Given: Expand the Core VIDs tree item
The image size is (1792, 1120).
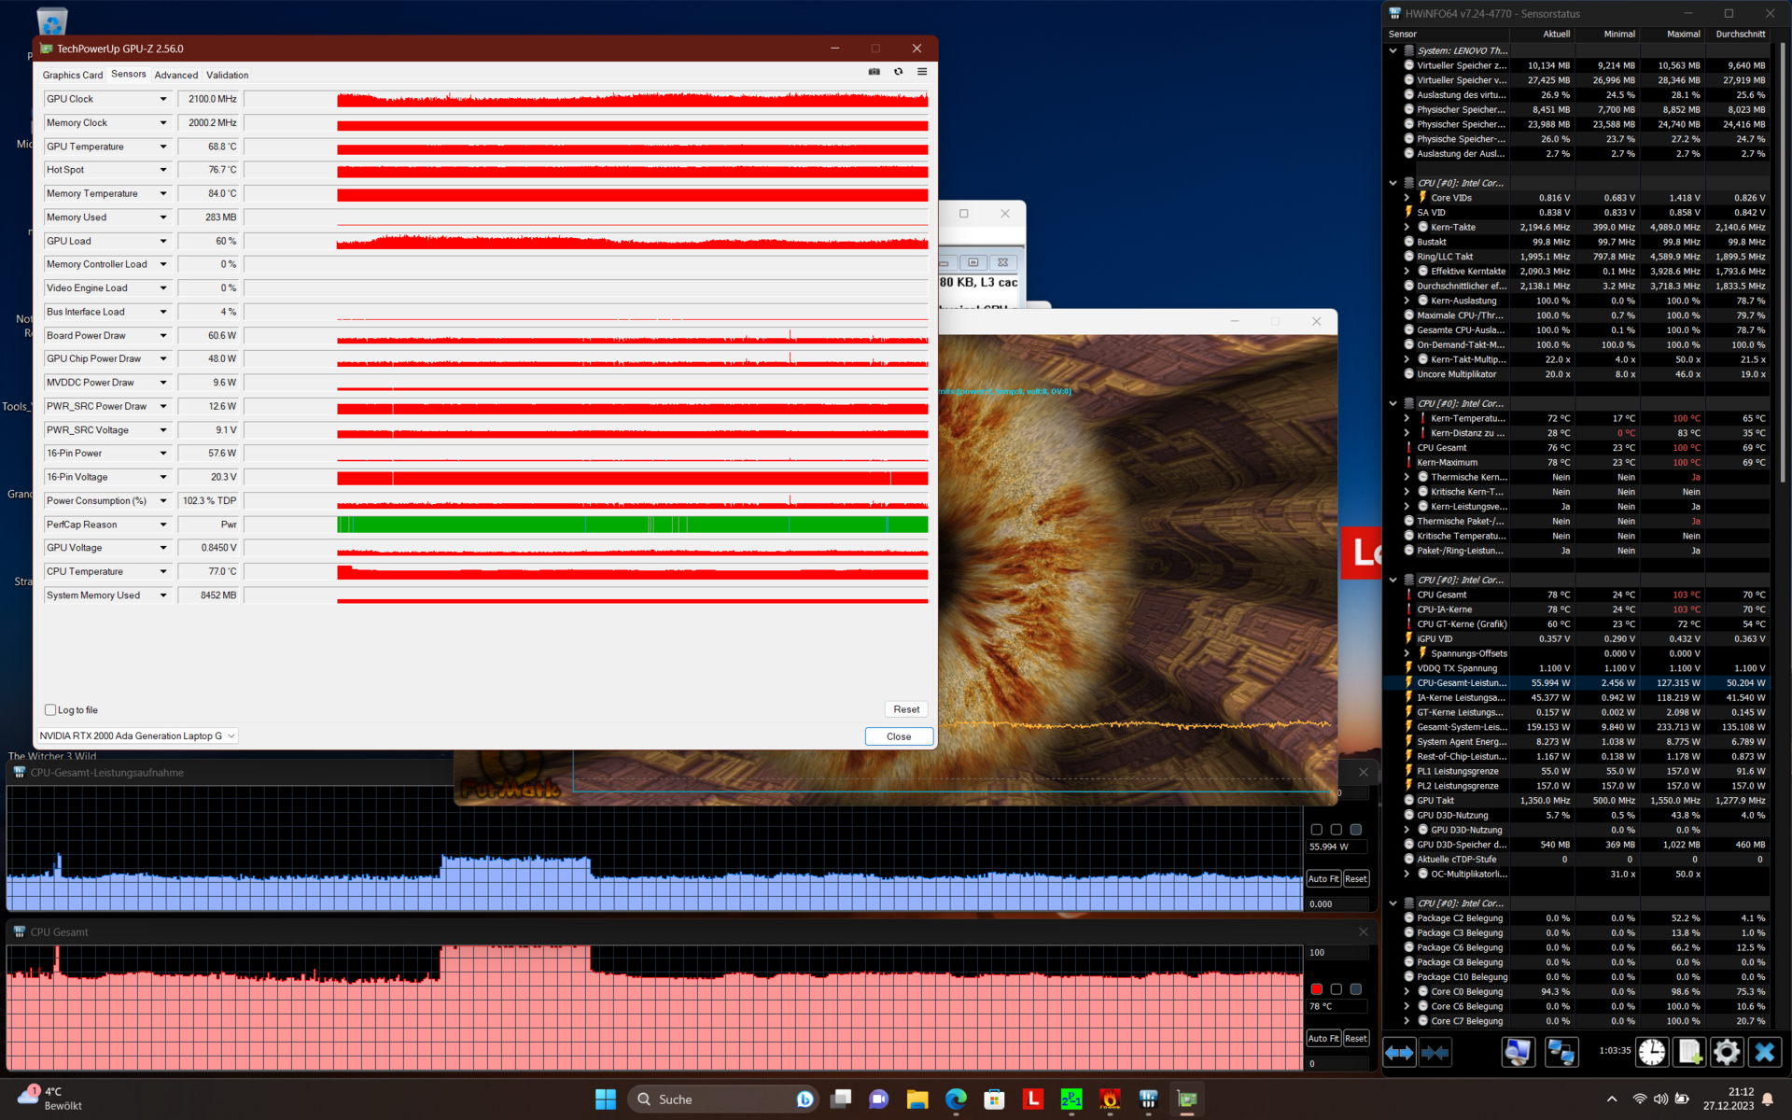Looking at the screenshot, I should [1407, 198].
